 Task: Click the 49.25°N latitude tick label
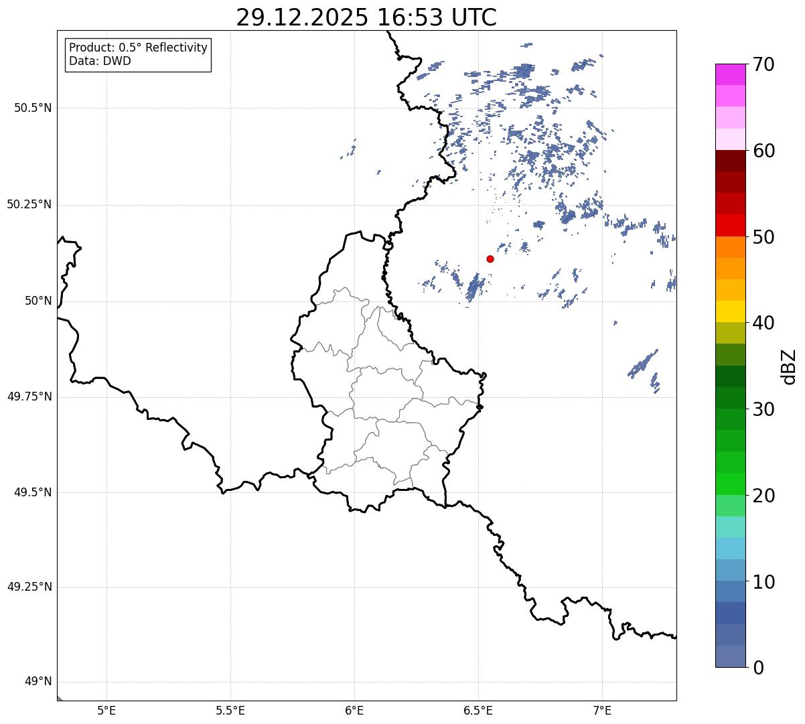point(29,587)
